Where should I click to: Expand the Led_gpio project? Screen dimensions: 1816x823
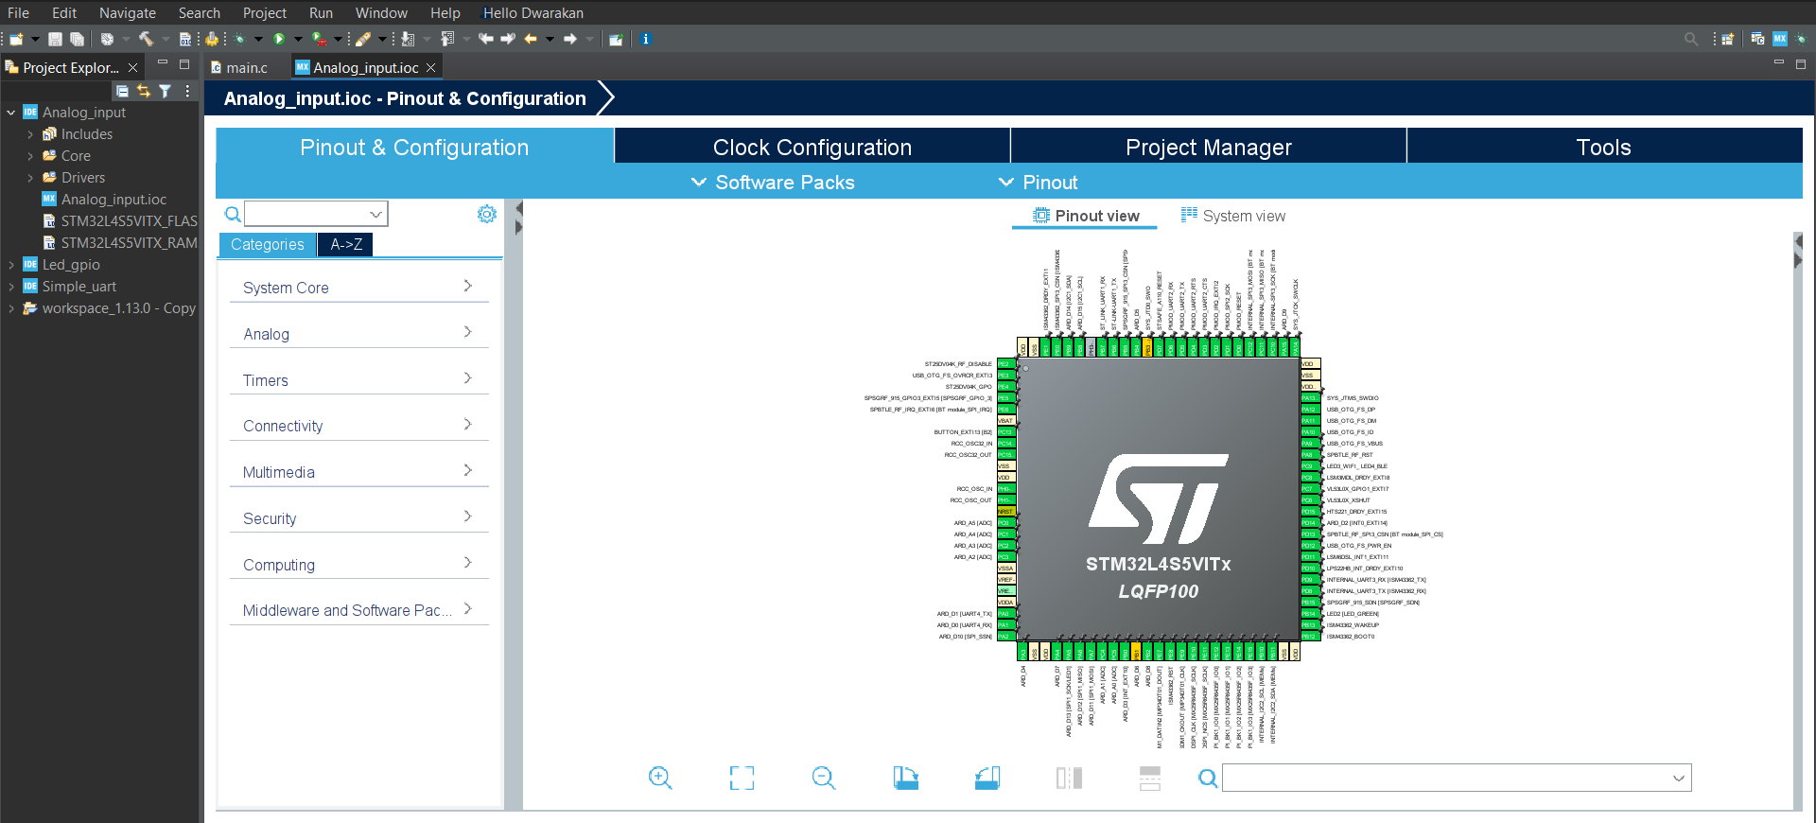click(x=11, y=265)
